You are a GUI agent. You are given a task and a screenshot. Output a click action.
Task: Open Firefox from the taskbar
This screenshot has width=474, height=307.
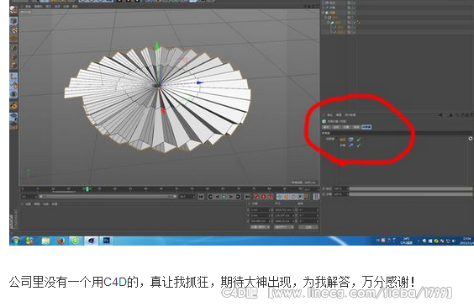(x=61, y=241)
